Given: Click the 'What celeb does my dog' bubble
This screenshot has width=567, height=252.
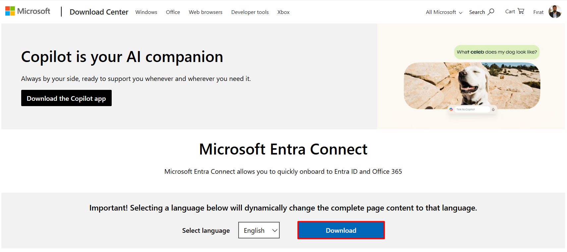Looking at the screenshot, I should point(497,52).
